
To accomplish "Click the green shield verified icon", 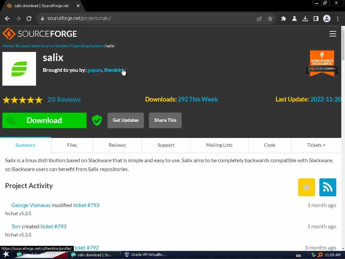I will (x=97, y=120).
